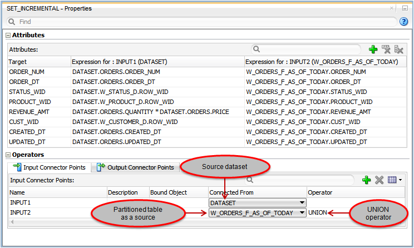Screen dimensions: 414x248
Task: Click the UNION operator cell
Action: click(x=318, y=212)
